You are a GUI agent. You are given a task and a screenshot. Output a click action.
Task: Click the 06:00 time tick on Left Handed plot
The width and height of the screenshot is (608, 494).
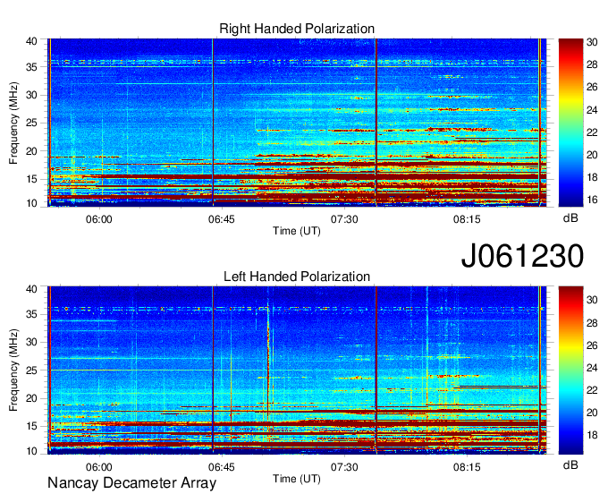(x=99, y=467)
